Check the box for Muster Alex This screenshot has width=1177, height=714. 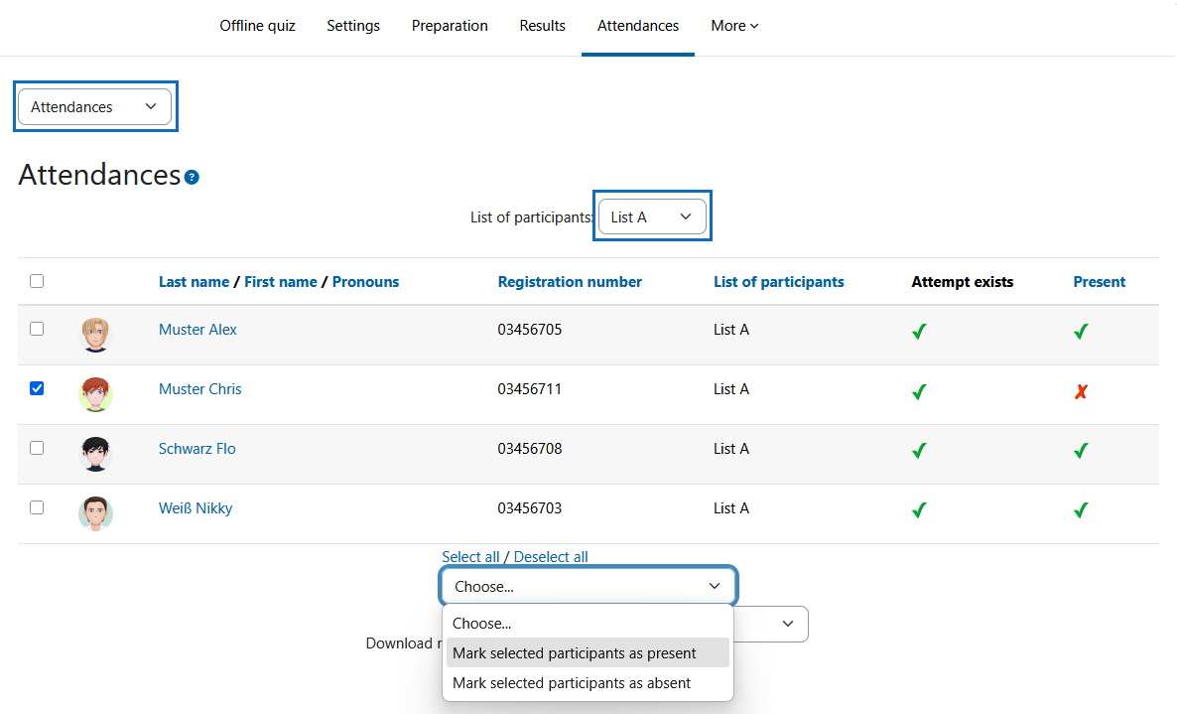click(37, 329)
